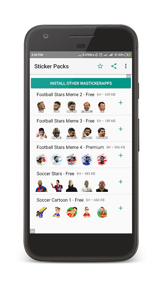Add Football Stars Meme 3 pack
Screen dimensions: 163x289
pos(120,129)
